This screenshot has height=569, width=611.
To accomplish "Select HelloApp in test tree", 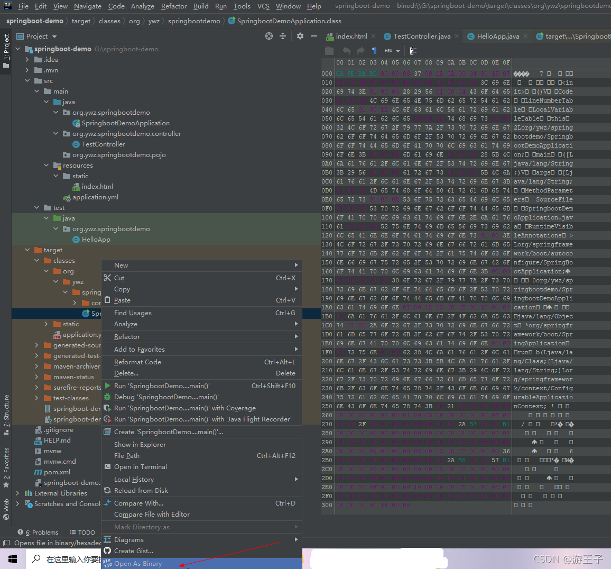I will (96, 240).
